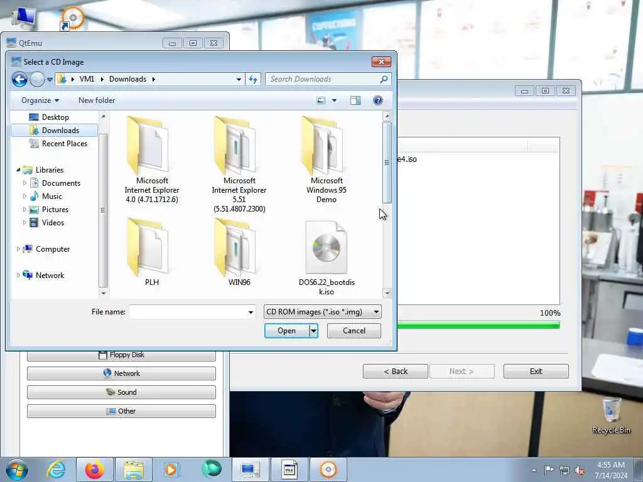The height and width of the screenshot is (482, 643).
Task: Open the Recycle Bin on the desktop
Action: 611,415
